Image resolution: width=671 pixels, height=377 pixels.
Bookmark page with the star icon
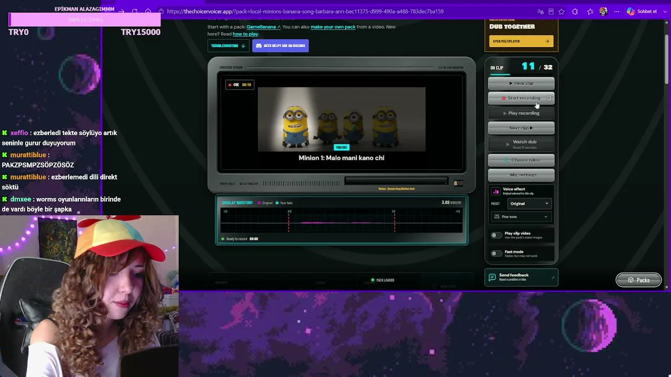[x=561, y=12]
